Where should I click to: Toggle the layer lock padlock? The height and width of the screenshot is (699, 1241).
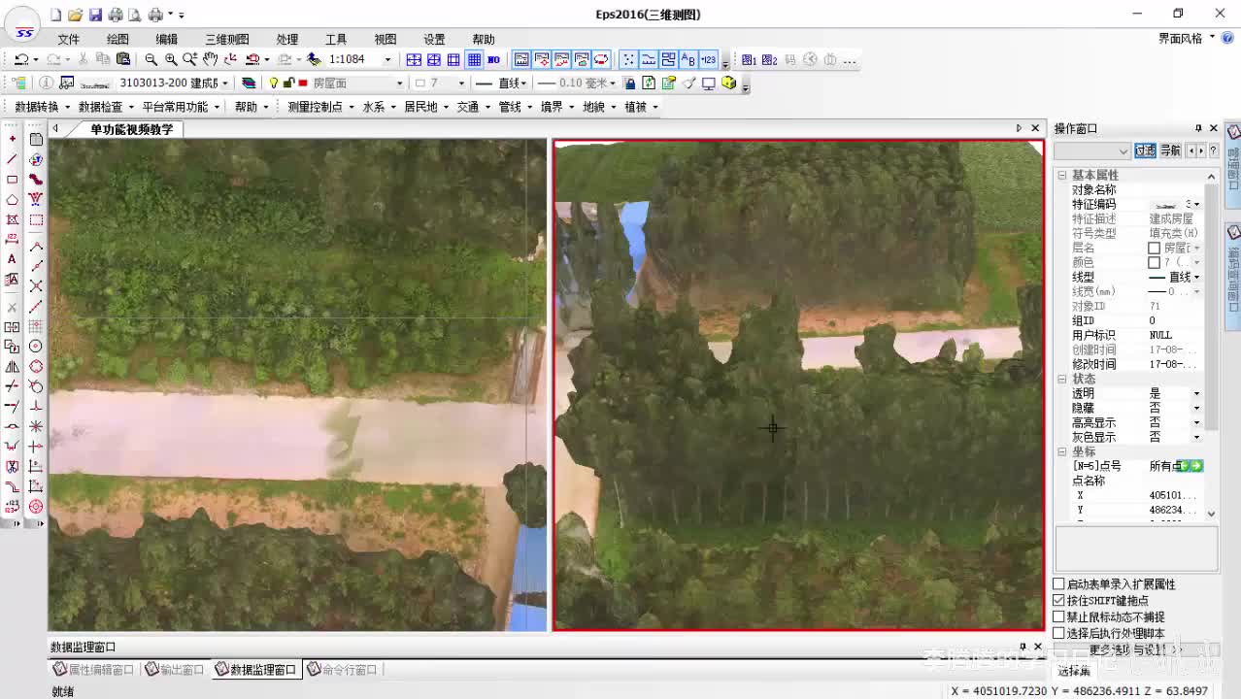point(288,83)
